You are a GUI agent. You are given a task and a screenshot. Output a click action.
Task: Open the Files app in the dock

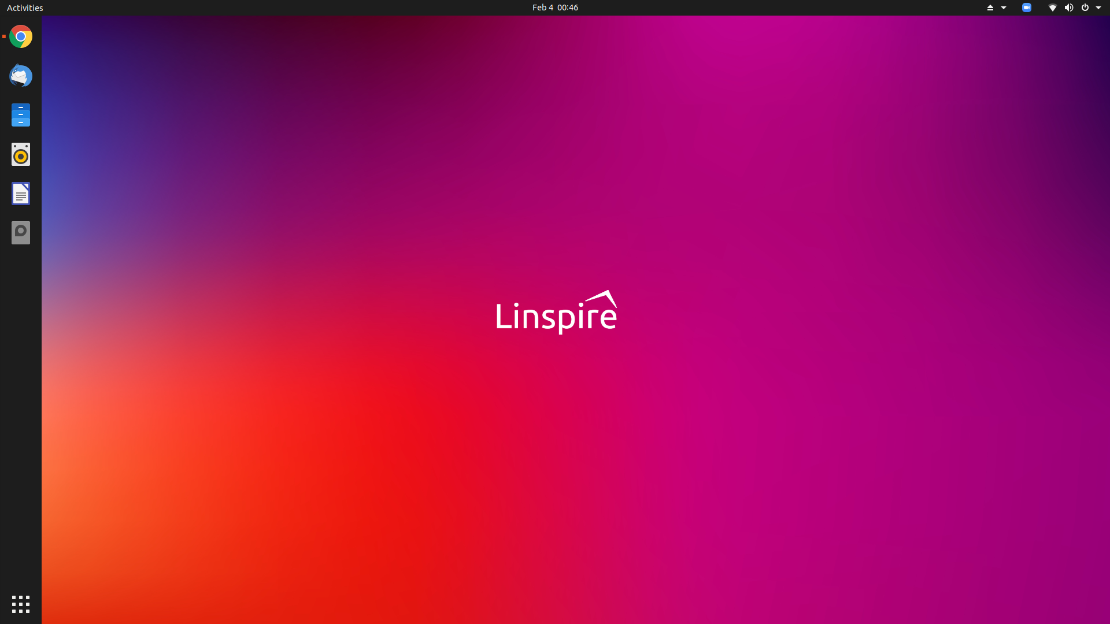[x=20, y=115]
